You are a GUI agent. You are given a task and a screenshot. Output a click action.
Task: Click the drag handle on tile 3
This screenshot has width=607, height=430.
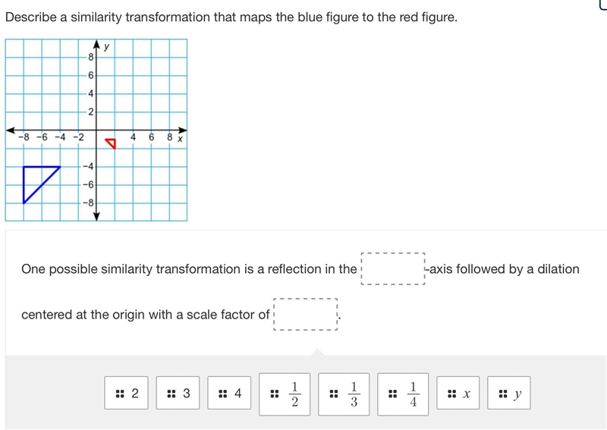tap(171, 394)
